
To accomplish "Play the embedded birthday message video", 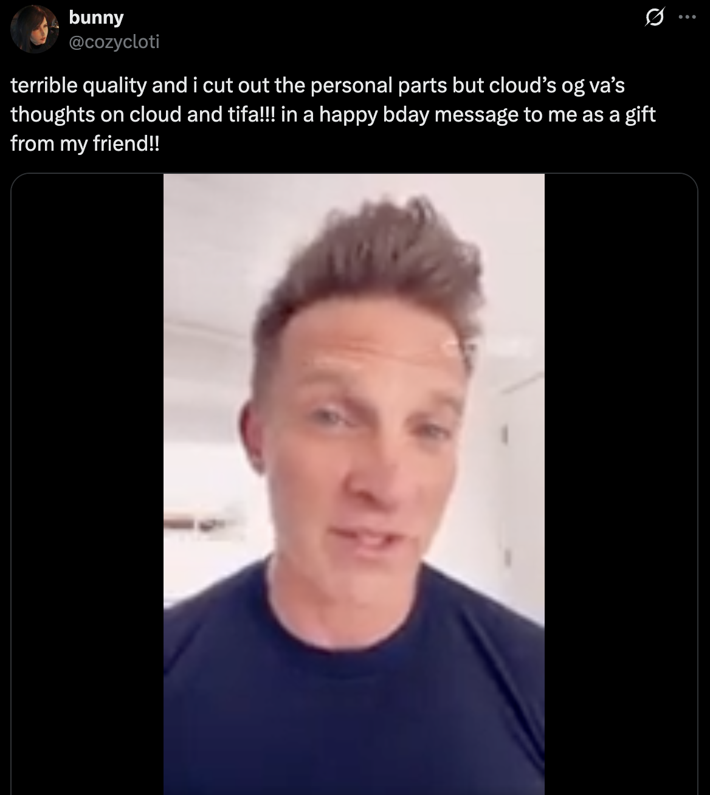I will coord(354,484).
